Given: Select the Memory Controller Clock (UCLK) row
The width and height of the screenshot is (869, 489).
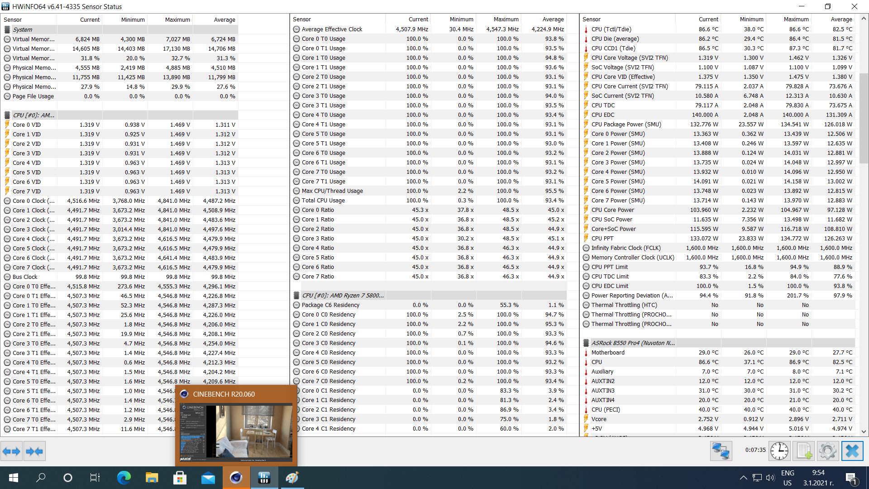Looking at the screenshot, I should pyautogui.click(x=718, y=257).
